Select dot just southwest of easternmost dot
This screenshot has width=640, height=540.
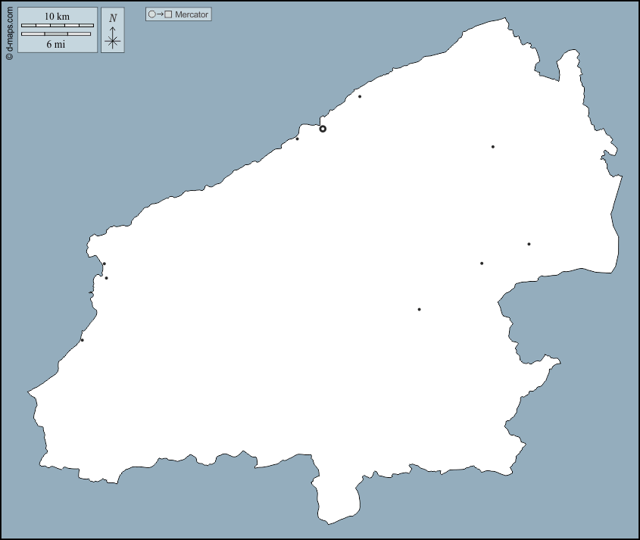[x=482, y=264]
